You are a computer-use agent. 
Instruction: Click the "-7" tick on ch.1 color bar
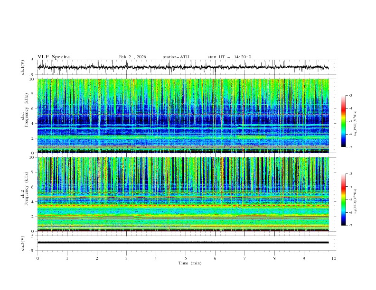[x=350, y=147]
